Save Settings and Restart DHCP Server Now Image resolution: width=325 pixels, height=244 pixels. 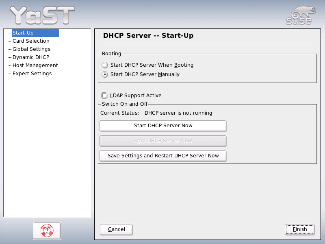click(163, 156)
